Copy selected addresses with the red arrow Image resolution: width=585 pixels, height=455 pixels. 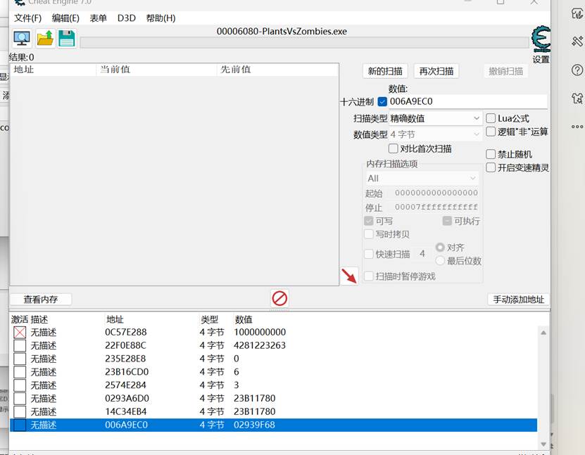coord(349,276)
